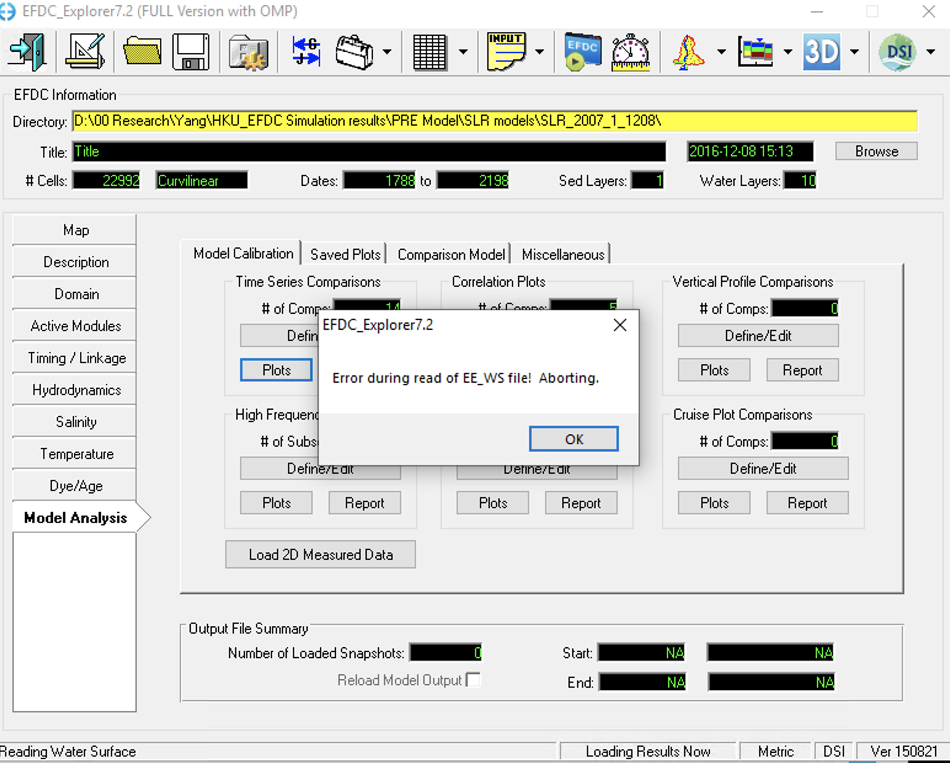Screen dimensions: 950x763
Task: Open the colored plume view icon
Action: [690, 52]
